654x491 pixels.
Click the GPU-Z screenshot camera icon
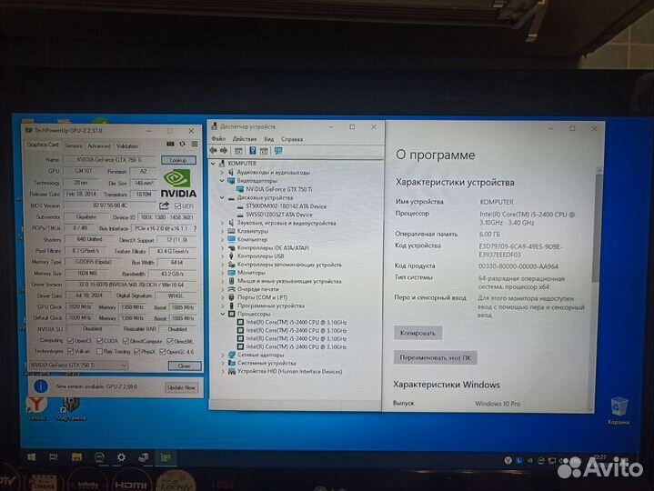click(170, 144)
